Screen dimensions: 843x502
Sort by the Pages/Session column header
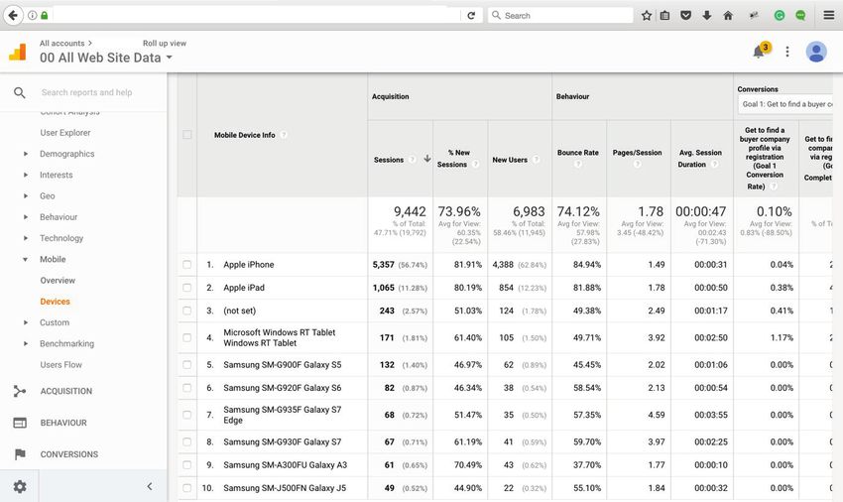pyautogui.click(x=637, y=153)
